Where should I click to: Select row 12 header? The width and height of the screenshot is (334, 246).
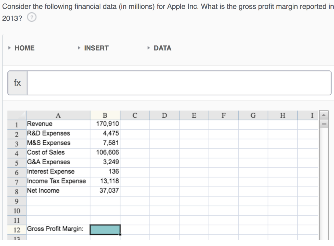17,230
